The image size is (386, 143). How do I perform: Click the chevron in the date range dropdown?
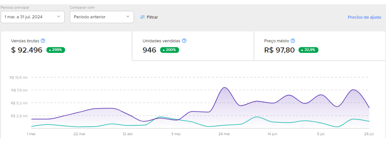coord(59,17)
